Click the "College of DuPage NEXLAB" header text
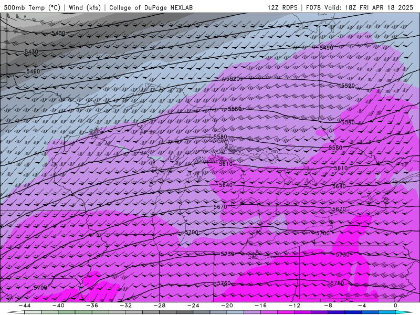This screenshot has height=315, width=420. (x=151, y=7)
